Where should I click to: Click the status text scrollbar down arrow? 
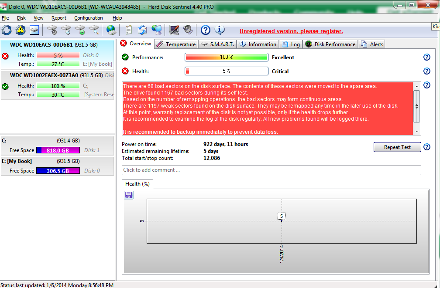pos(417,132)
